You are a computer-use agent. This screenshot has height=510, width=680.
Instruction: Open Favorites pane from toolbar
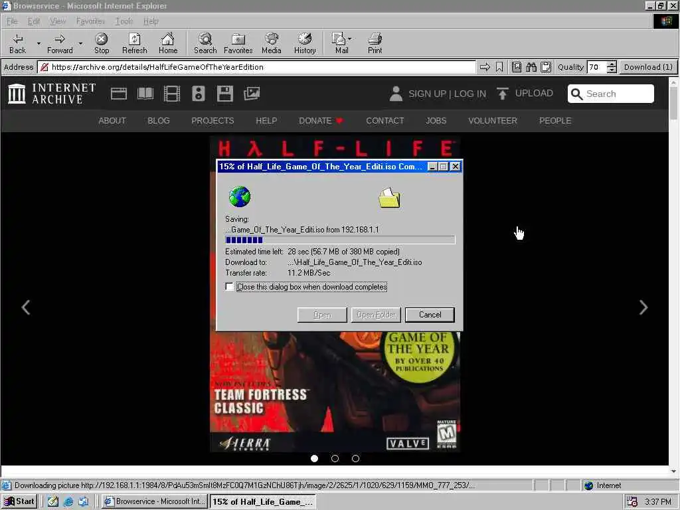point(238,44)
